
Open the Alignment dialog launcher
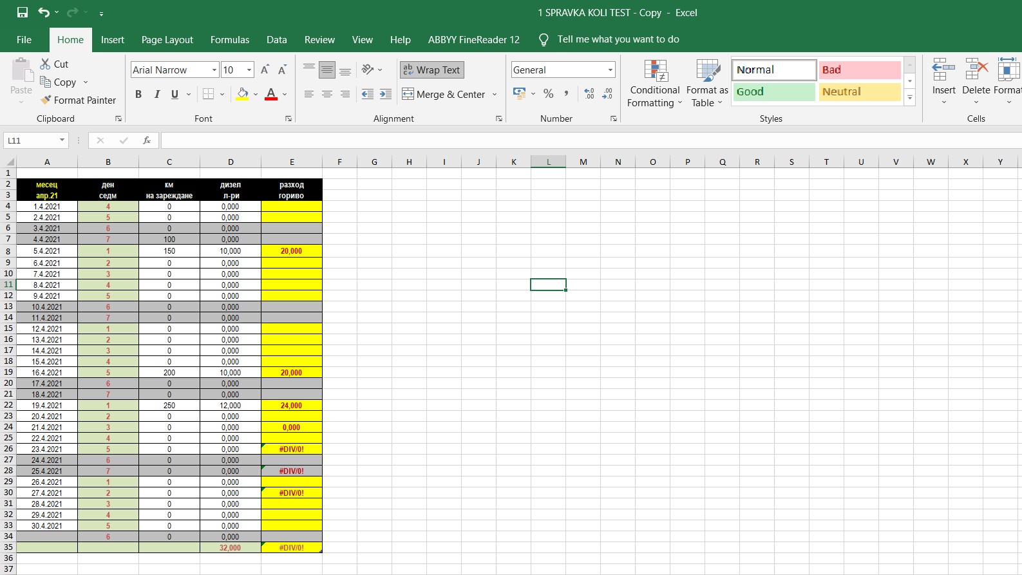click(x=499, y=118)
